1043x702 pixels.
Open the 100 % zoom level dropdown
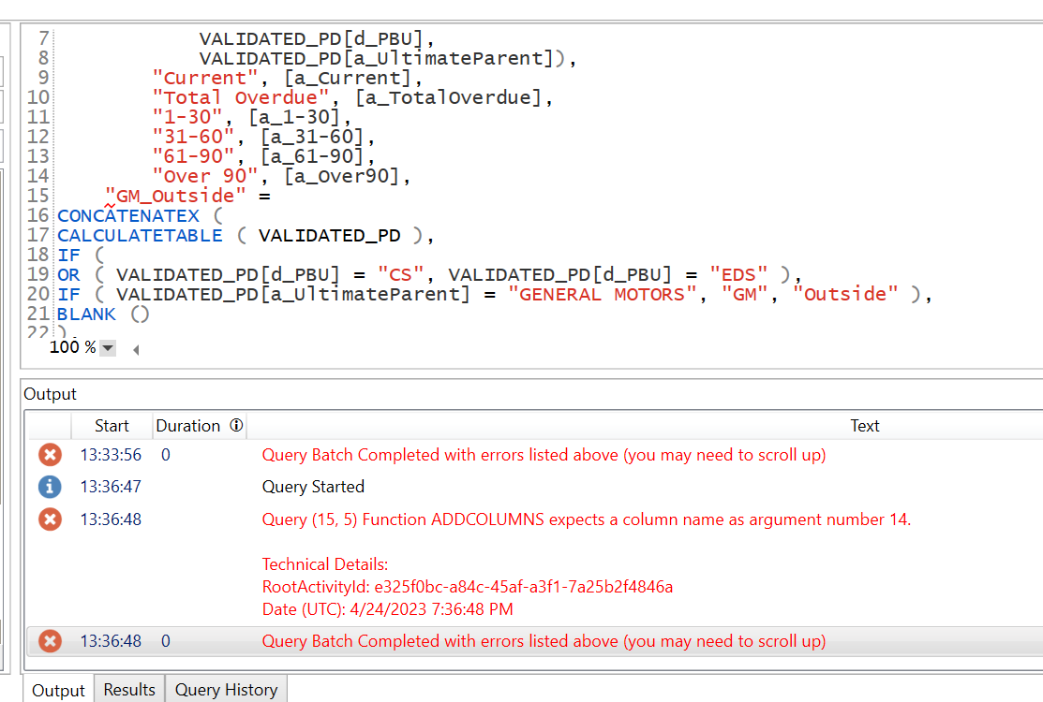point(107,348)
